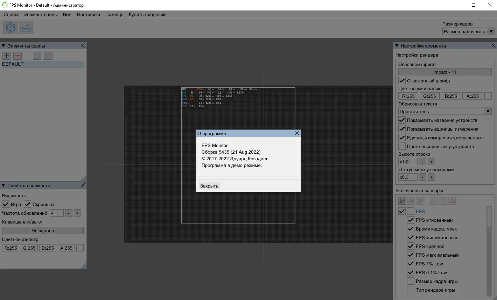Move scene element down with the down arrow
The height and width of the screenshot is (300, 497).
click(48, 56)
